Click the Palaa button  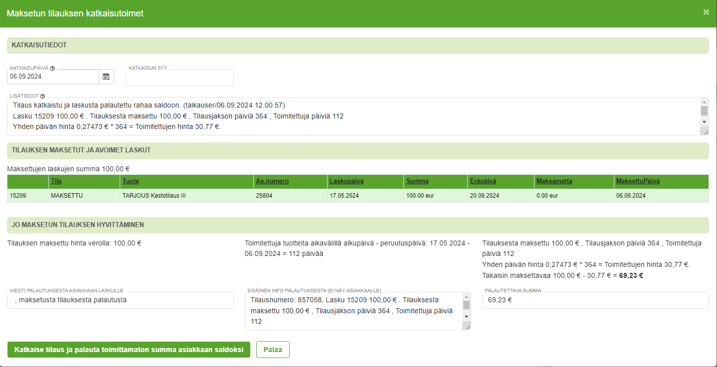[x=273, y=350]
